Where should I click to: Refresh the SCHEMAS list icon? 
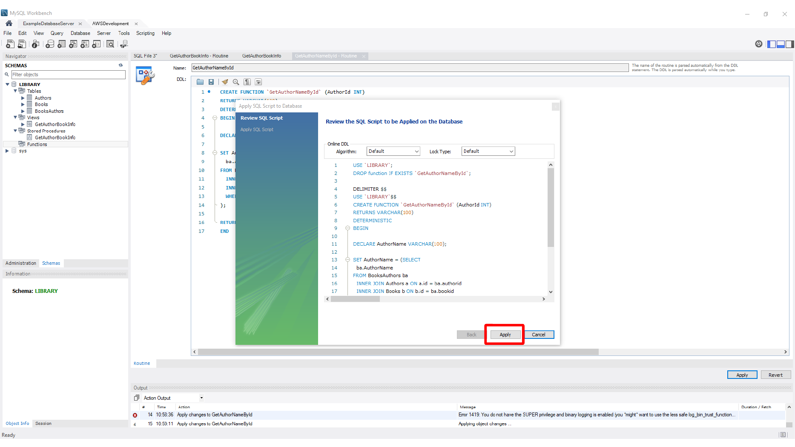coord(121,65)
